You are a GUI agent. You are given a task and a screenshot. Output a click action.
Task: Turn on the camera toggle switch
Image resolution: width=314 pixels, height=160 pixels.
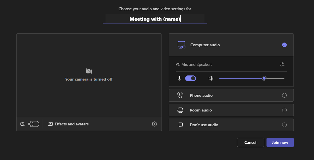(x=34, y=124)
